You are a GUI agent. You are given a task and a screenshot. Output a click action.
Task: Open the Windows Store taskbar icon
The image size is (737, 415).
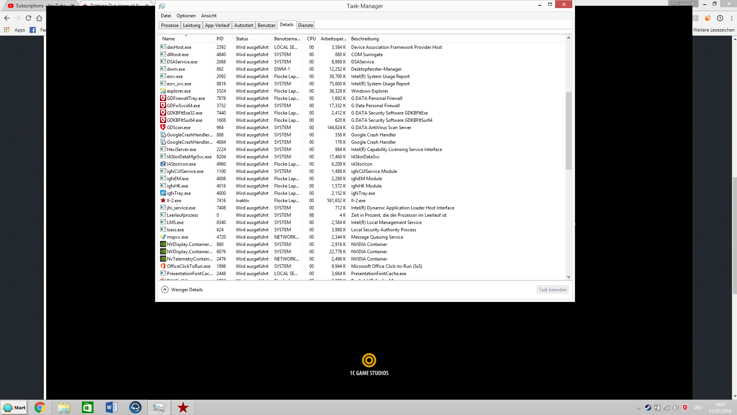point(88,407)
